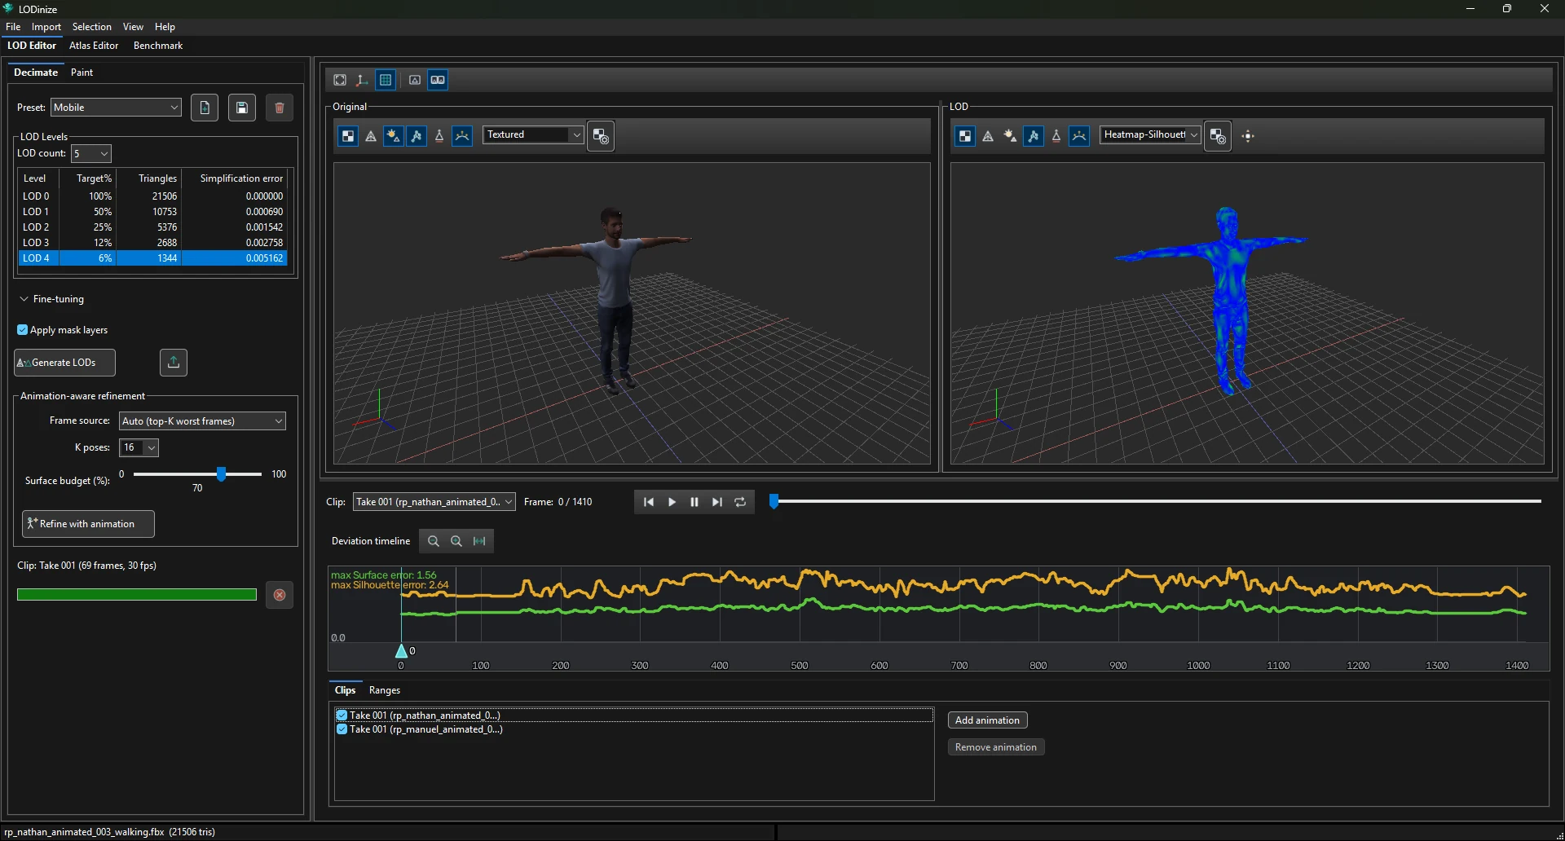Create a new preset file icon
This screenshot has width=1565, height=841.
(x=205, y=108)
